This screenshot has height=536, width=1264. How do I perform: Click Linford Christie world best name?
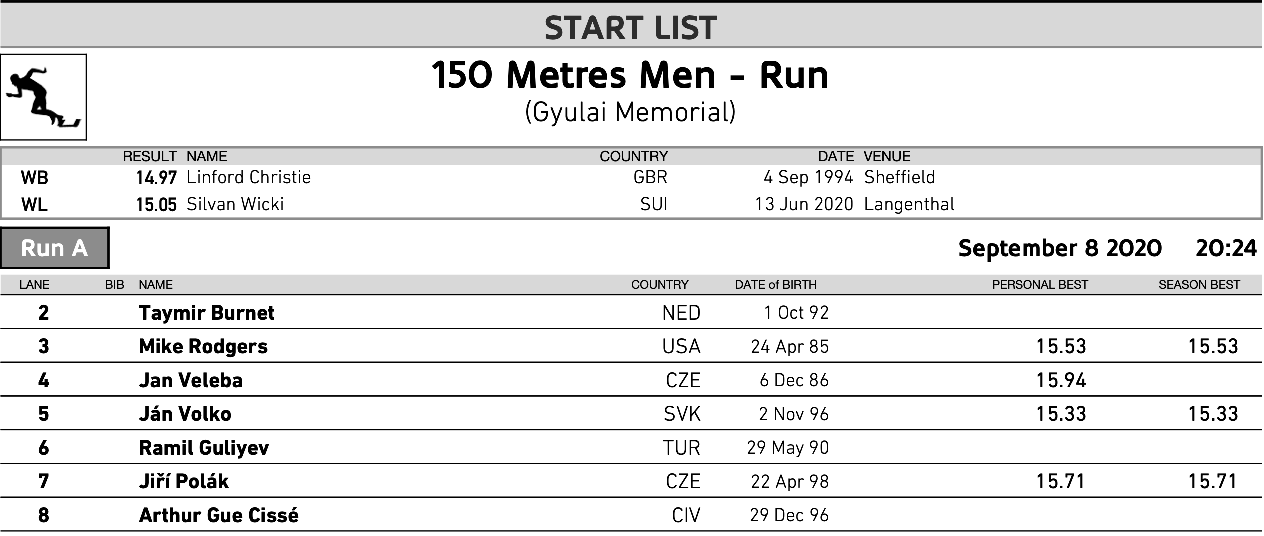[249, 177]
